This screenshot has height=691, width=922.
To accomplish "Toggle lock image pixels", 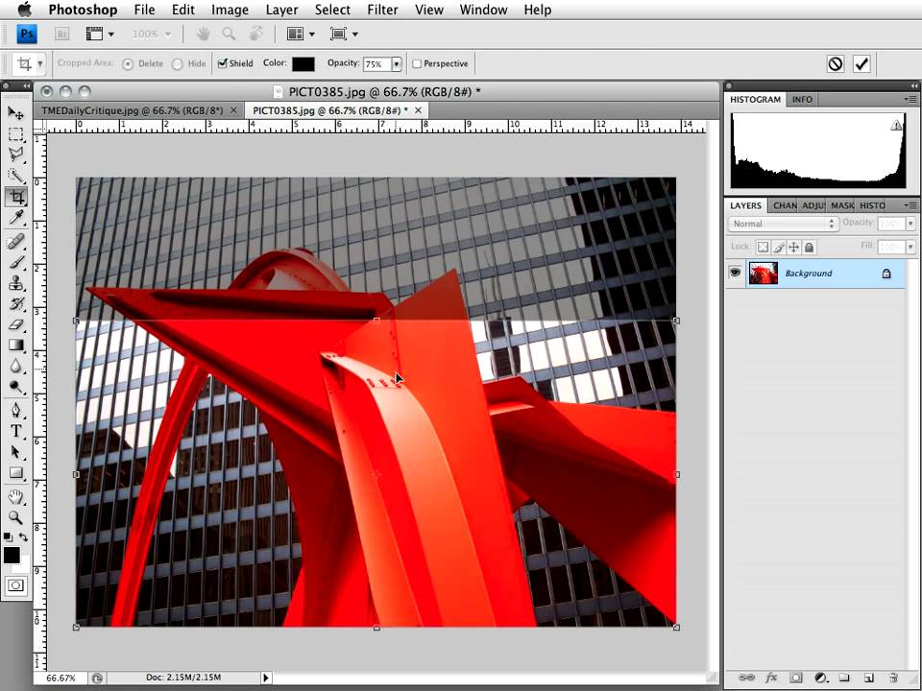I will (779, 247).
